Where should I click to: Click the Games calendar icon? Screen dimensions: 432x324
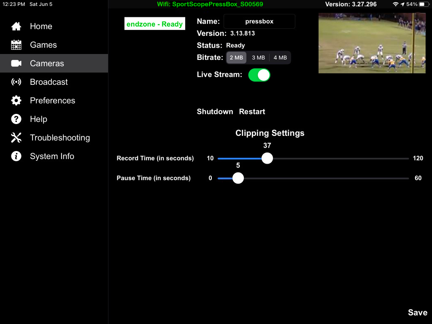[x=16, y=45]
